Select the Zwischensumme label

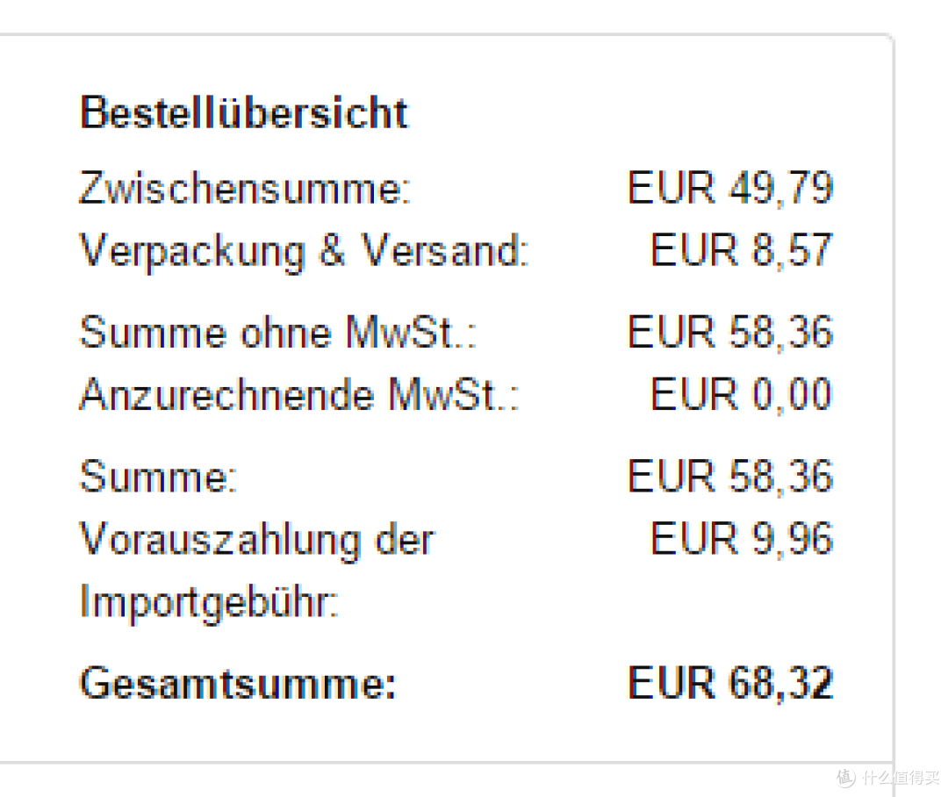(x=246, y=188)
